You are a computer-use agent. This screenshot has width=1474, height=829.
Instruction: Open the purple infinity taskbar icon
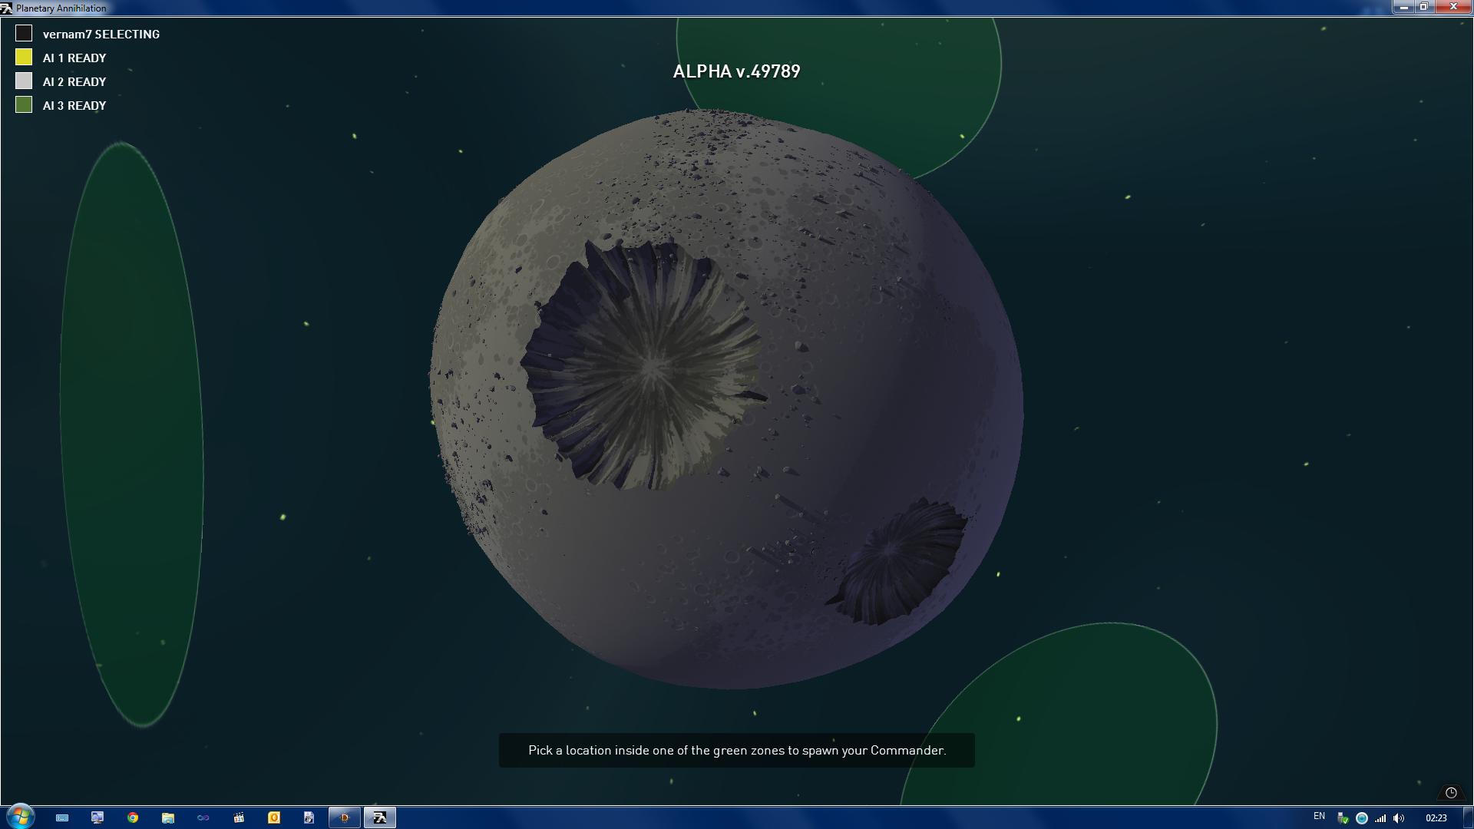tap(203, 817)
